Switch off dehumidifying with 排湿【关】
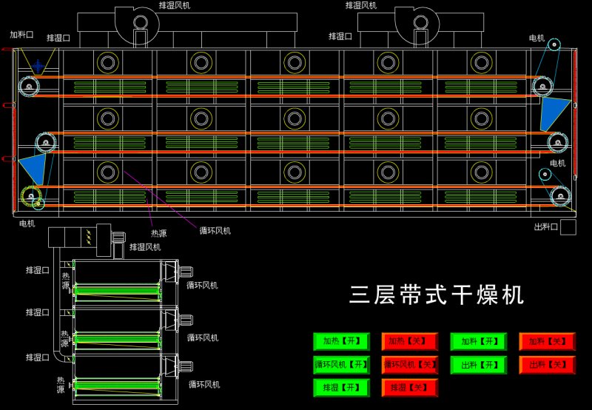The image size is (592, 410). [410, 387]
